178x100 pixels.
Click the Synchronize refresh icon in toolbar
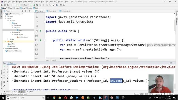coord(8,5)
